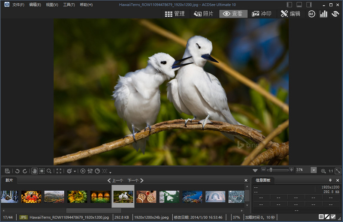Viewport: 343px width, 222px height.
Task: Pin the info panel
Action: [330, 180]
